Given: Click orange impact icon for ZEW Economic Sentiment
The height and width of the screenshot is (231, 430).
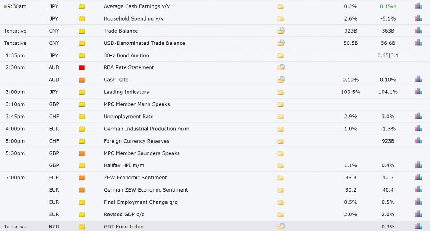Looking at the screenshot, I should 81,178.
